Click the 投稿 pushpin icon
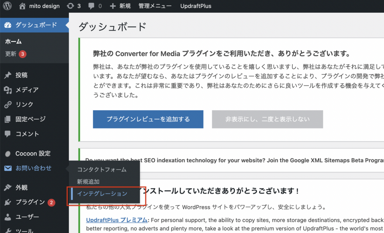This screenshot has height=233, width=384. pos(8,75)
